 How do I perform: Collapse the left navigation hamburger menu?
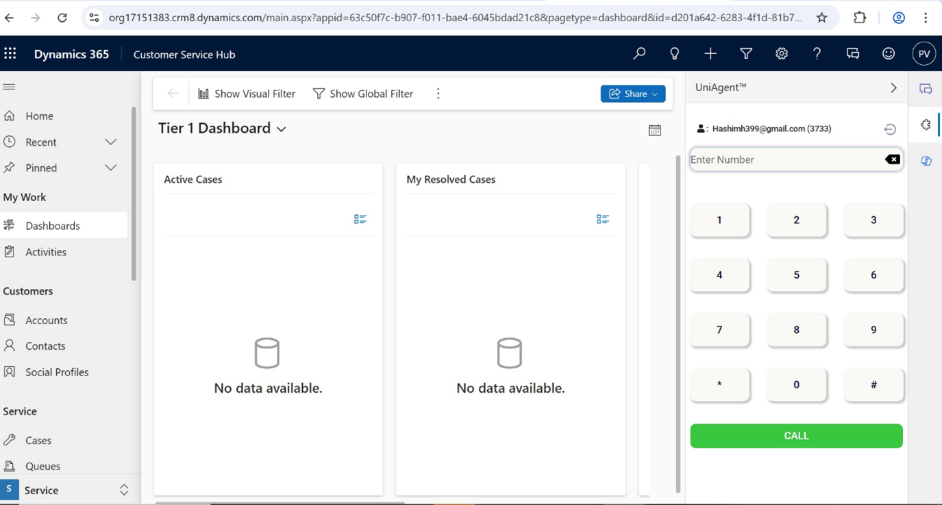pos(10,87)
